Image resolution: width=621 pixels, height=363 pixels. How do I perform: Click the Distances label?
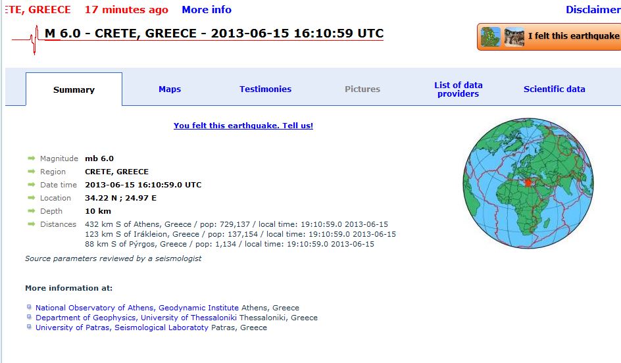tap(58, 224)
